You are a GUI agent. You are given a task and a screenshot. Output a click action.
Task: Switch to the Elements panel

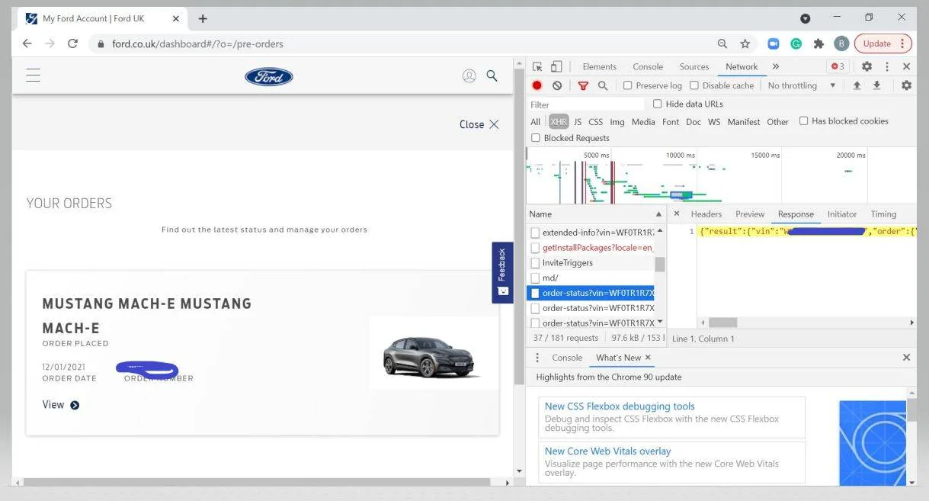[x=599, y=67]
